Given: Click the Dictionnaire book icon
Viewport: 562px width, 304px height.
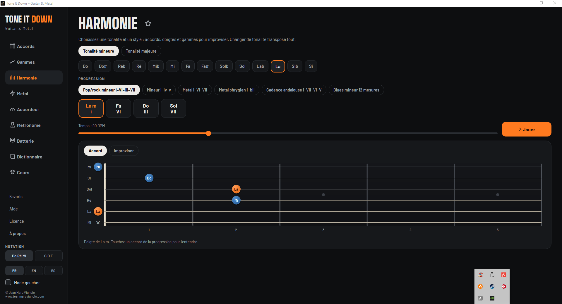Looking at the screenshot, I should [x=12, y=156].
